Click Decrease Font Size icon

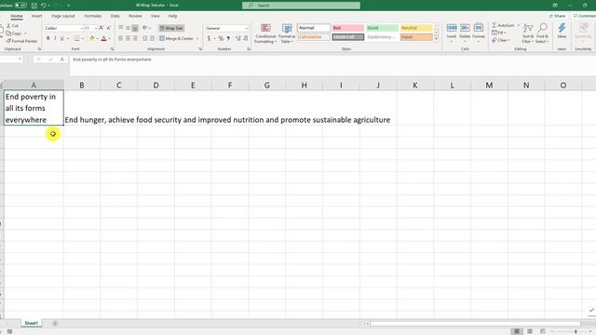108,28
